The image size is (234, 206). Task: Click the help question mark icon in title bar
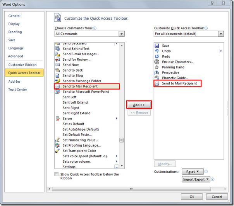tap(212, 3)
